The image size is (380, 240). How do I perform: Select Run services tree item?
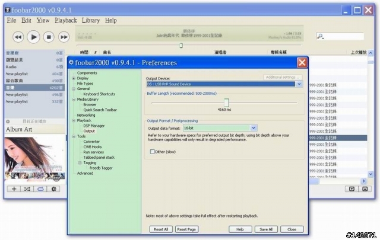pos(94,152)
